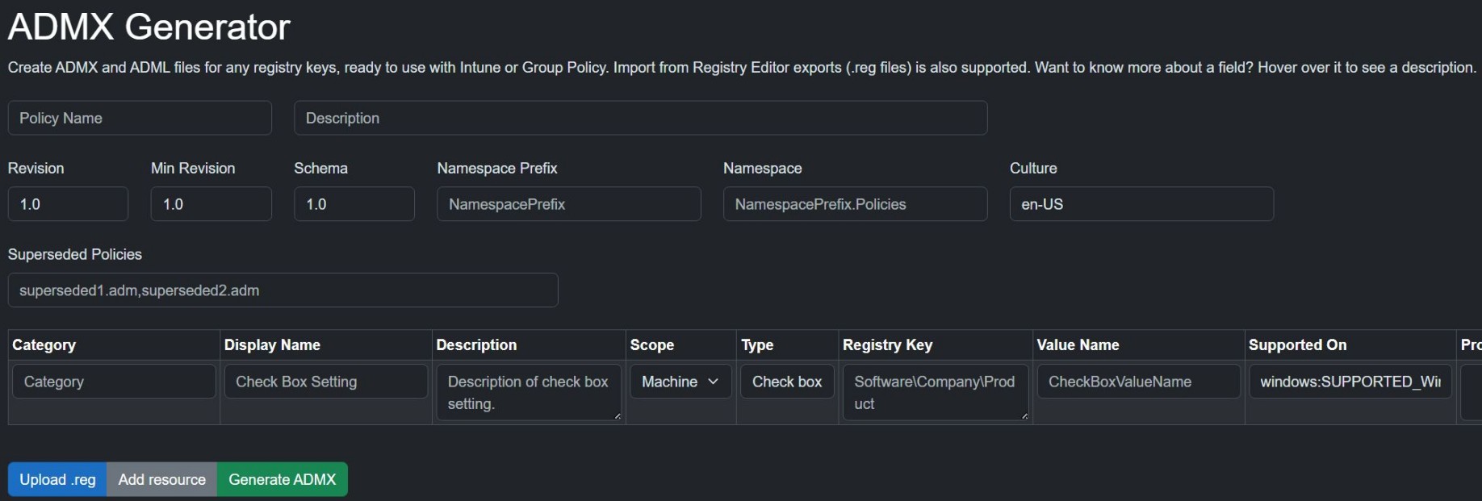Open the Scope dropdown showing Machine

680,382
